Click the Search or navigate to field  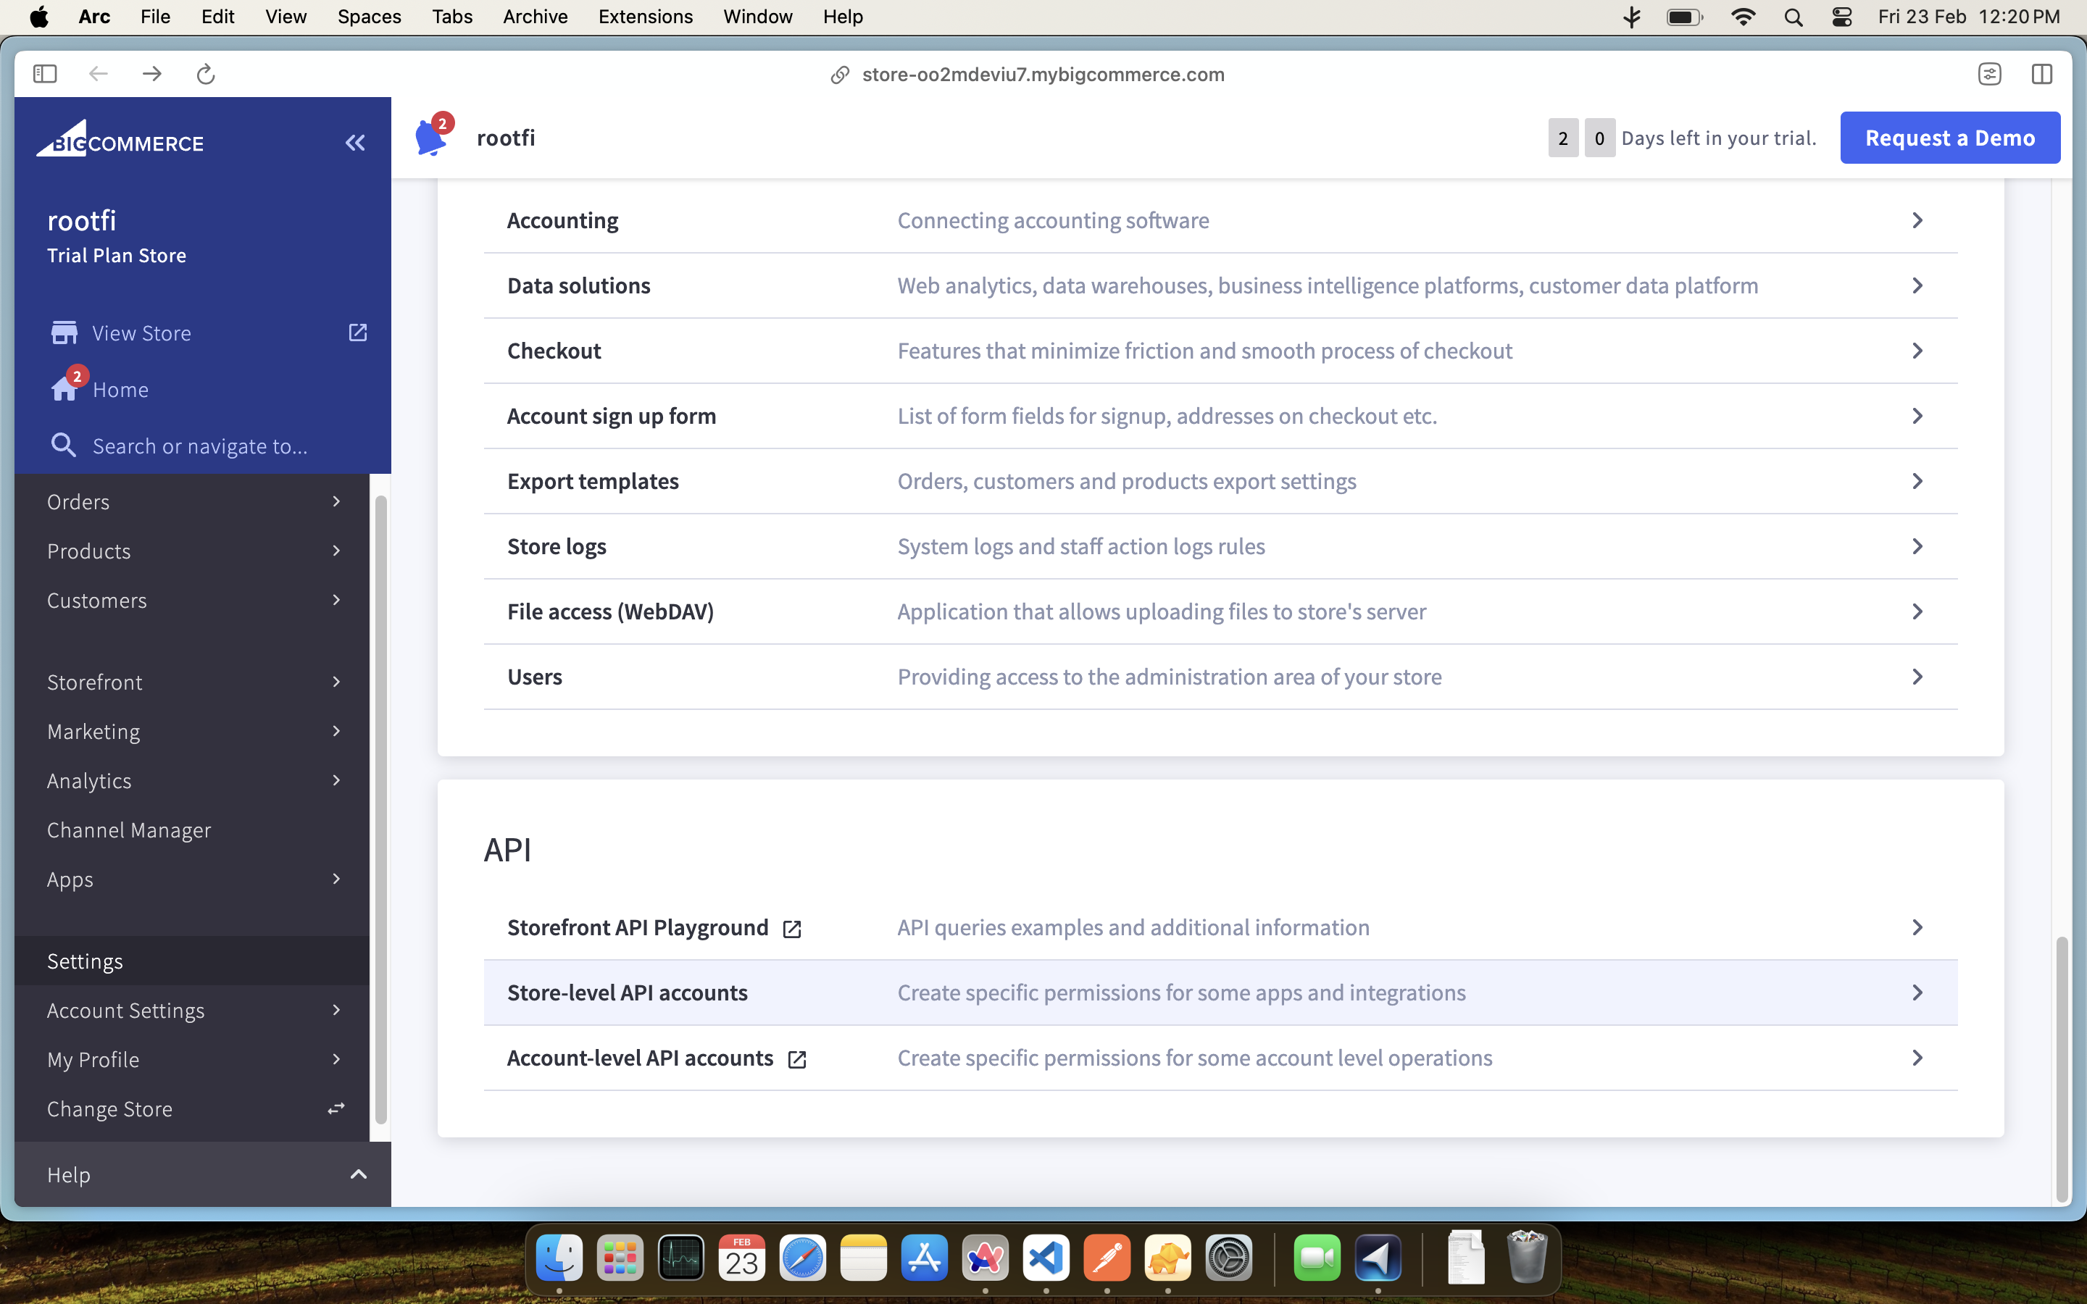point(200,446)
